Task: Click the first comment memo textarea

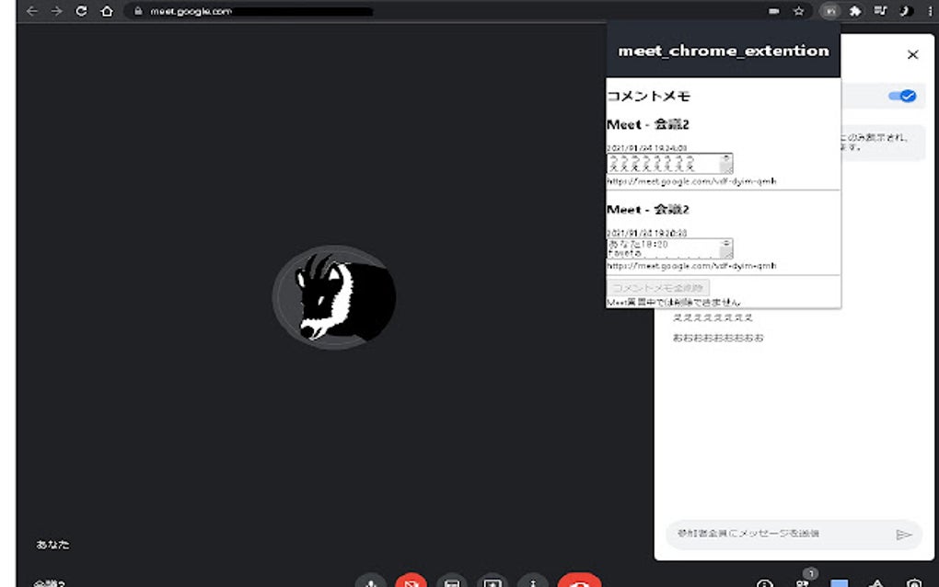Action: point(669,164)
